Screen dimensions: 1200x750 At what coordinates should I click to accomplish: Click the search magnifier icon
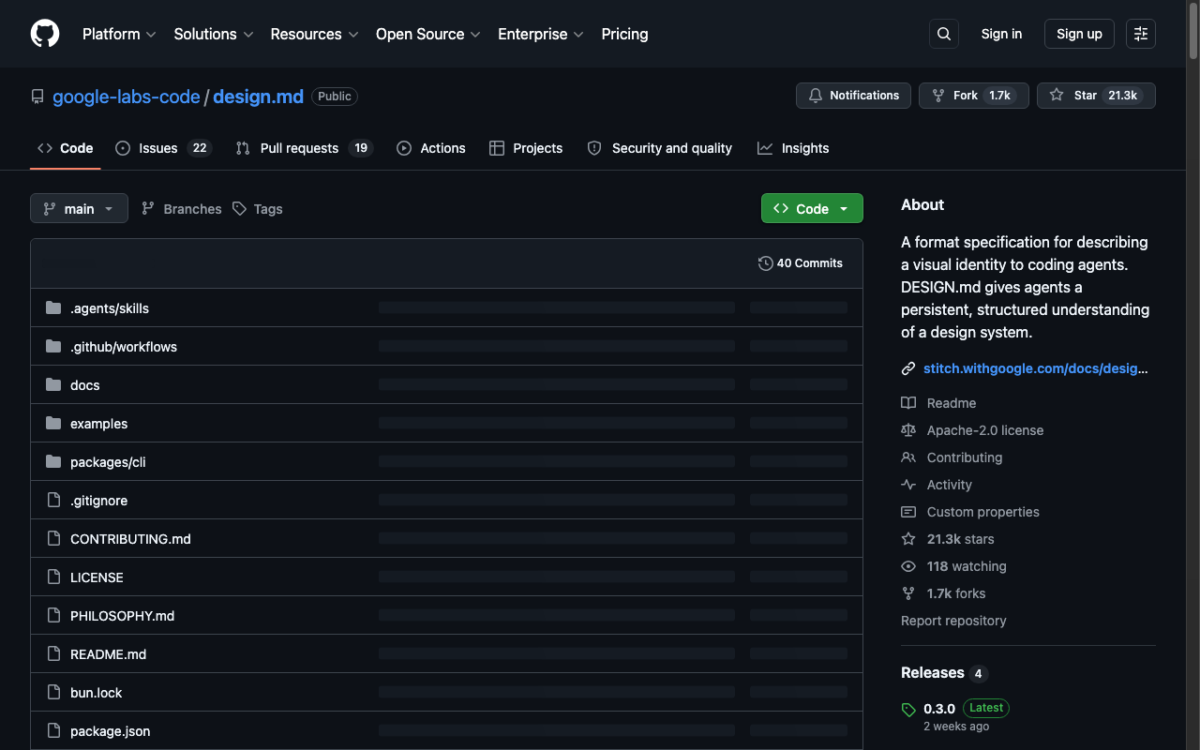[944, 34]
